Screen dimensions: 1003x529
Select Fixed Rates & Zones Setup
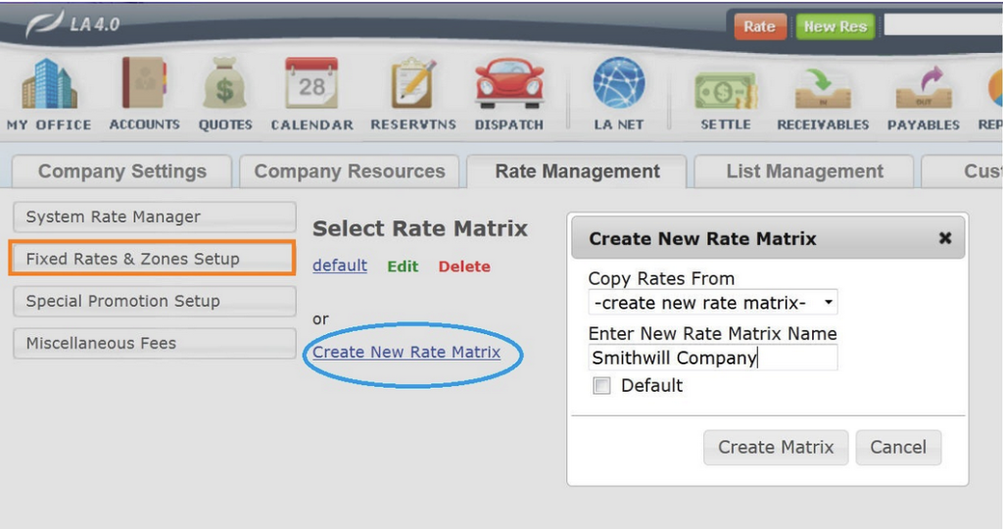coord(152,259)
